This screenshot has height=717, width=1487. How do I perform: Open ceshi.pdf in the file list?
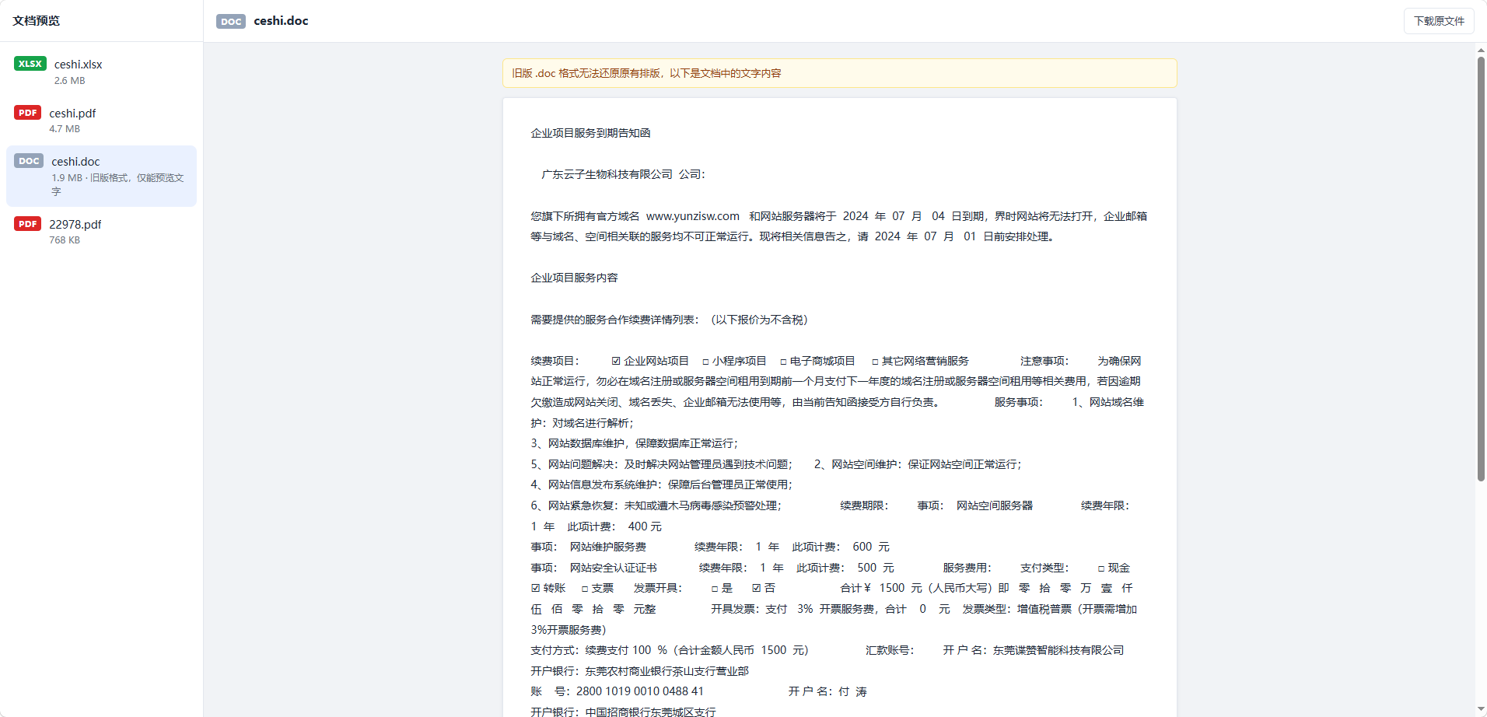[102, 120]
